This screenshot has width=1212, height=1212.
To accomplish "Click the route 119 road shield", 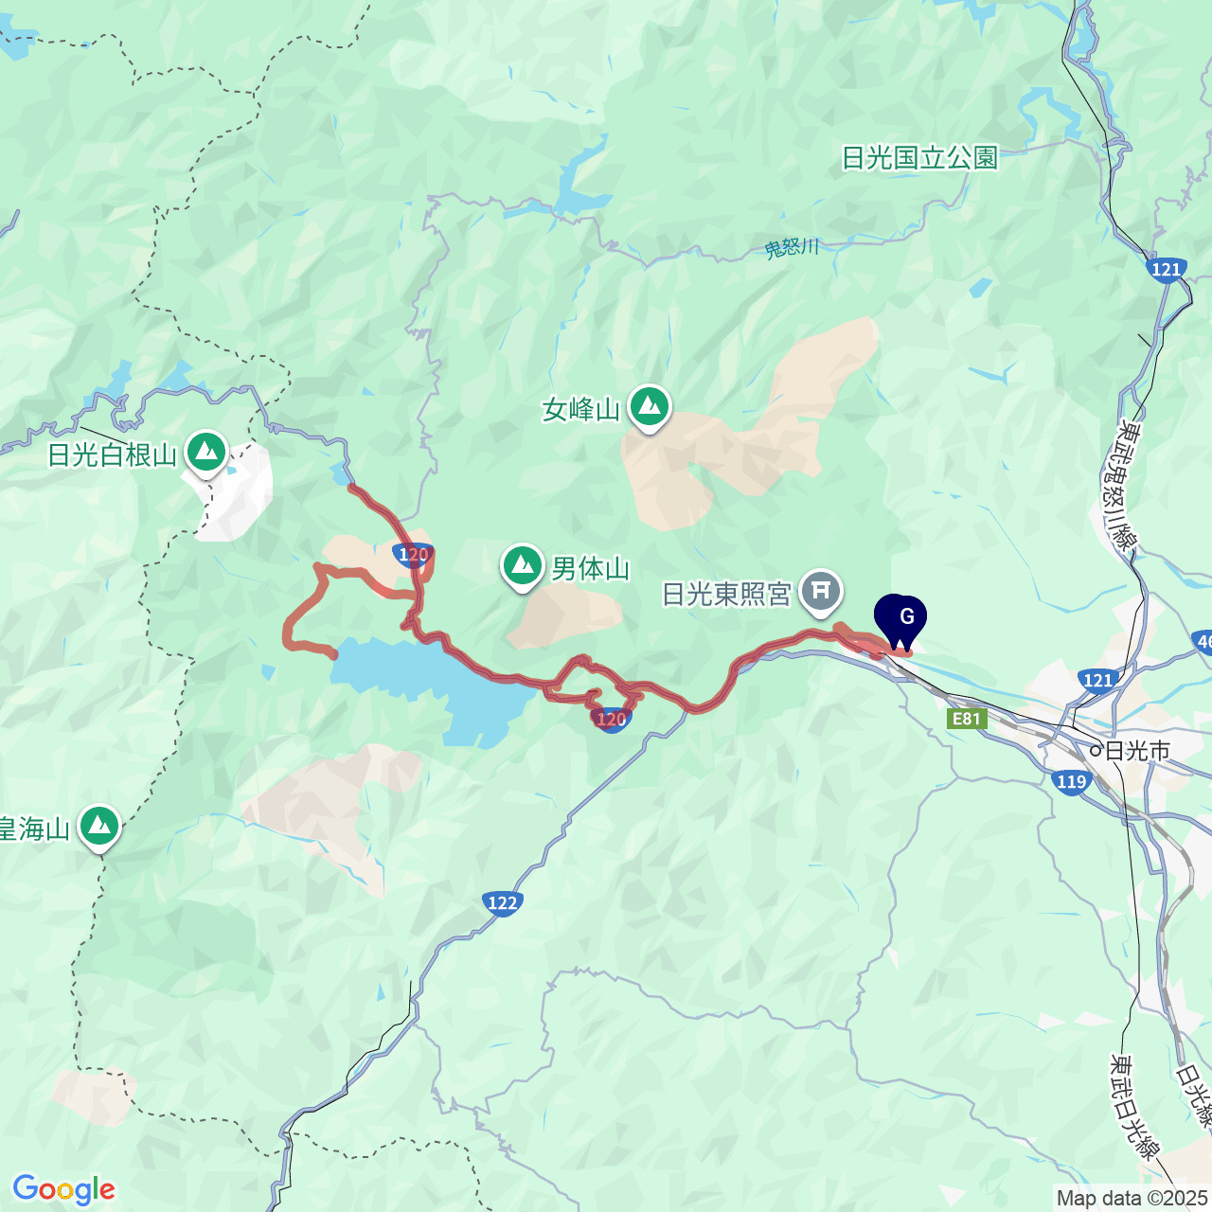I will click(1071, 781).
